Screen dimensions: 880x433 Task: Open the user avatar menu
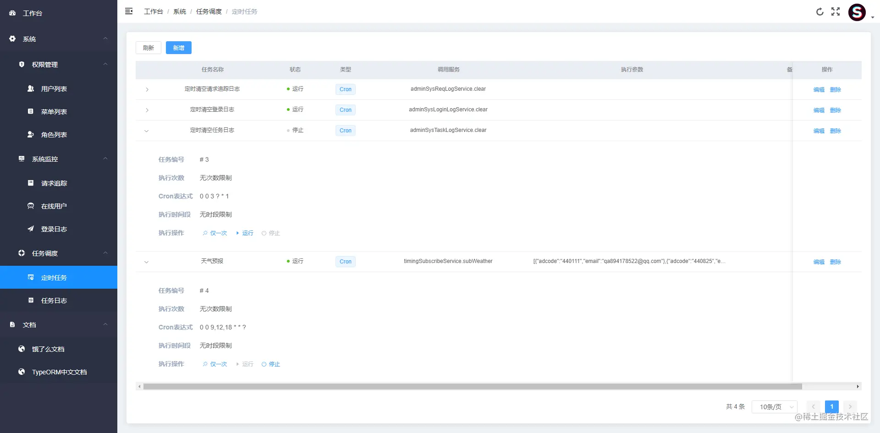tap(857, 12)
